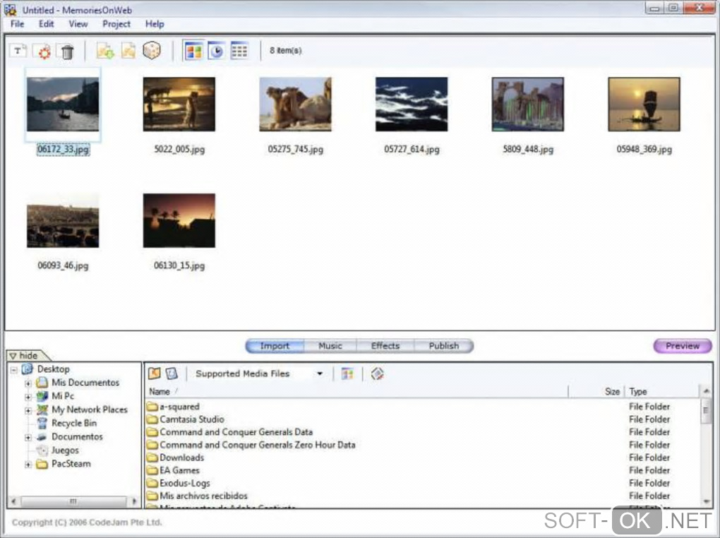Switch to the Music tab
This screenshot has width=720, height=538.
pos(330,345)
